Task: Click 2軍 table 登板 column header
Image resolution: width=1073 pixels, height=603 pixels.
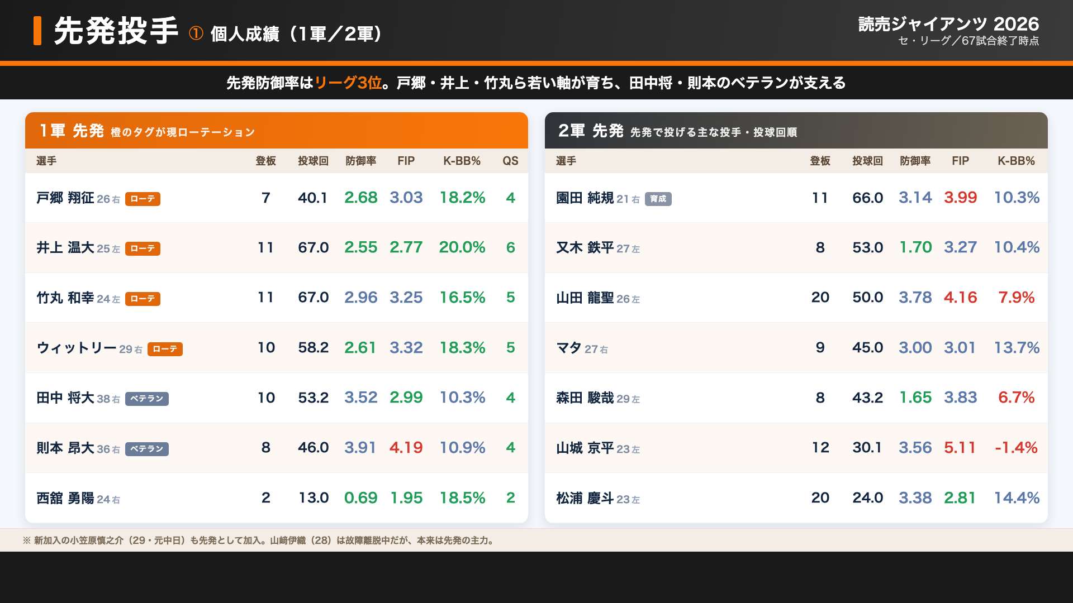Action: [820, 161]
